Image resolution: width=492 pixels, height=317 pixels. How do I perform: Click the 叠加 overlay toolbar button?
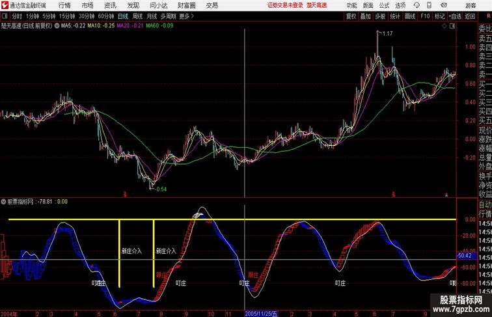[x=366, y=16]
